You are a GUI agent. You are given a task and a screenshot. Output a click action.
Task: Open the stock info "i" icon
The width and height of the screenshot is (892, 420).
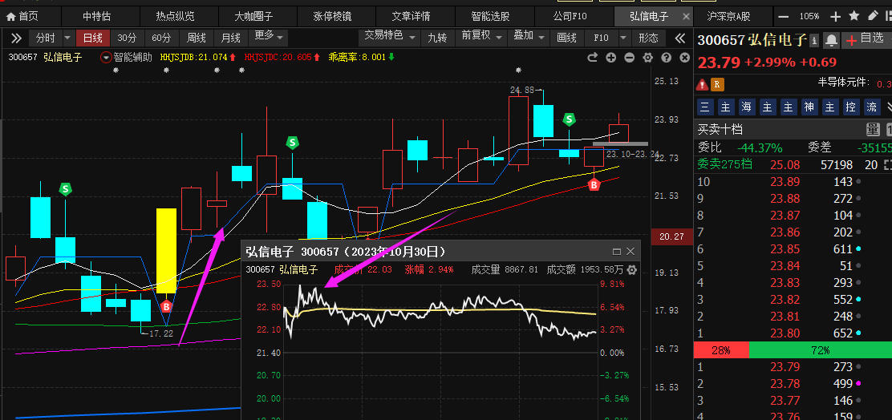point(814,40)
